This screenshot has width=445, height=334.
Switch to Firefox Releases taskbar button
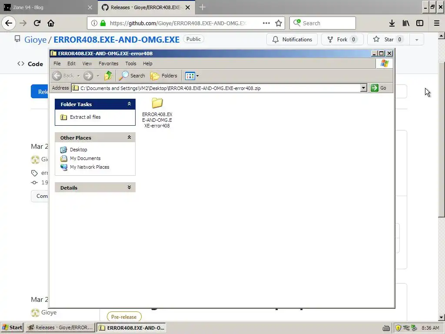60,327
